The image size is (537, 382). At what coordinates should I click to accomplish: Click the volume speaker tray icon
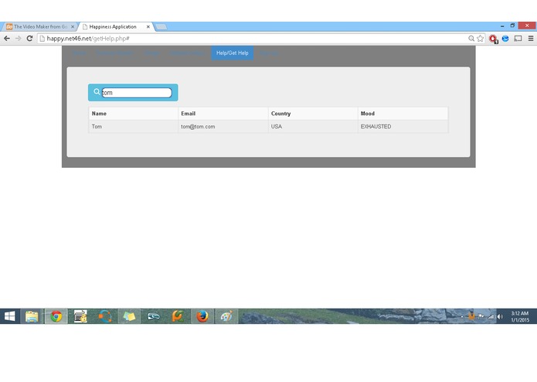pos(500,316)
